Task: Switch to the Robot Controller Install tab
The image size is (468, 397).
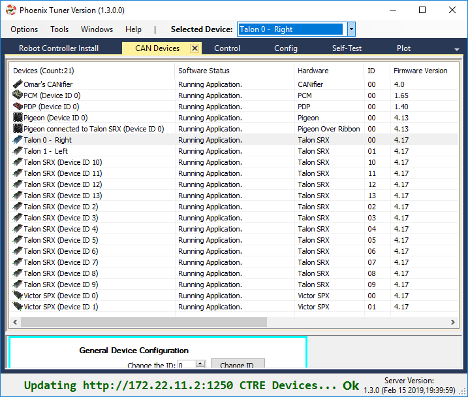Action: coord(59,48)
